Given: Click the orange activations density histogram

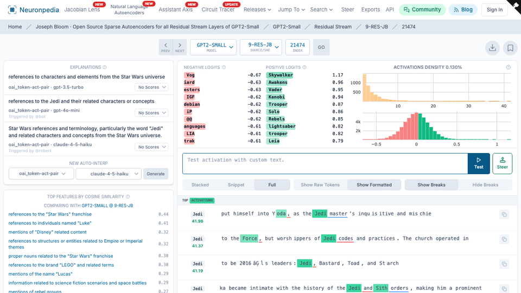Looking at the screenshot, I should click(436, 88).
